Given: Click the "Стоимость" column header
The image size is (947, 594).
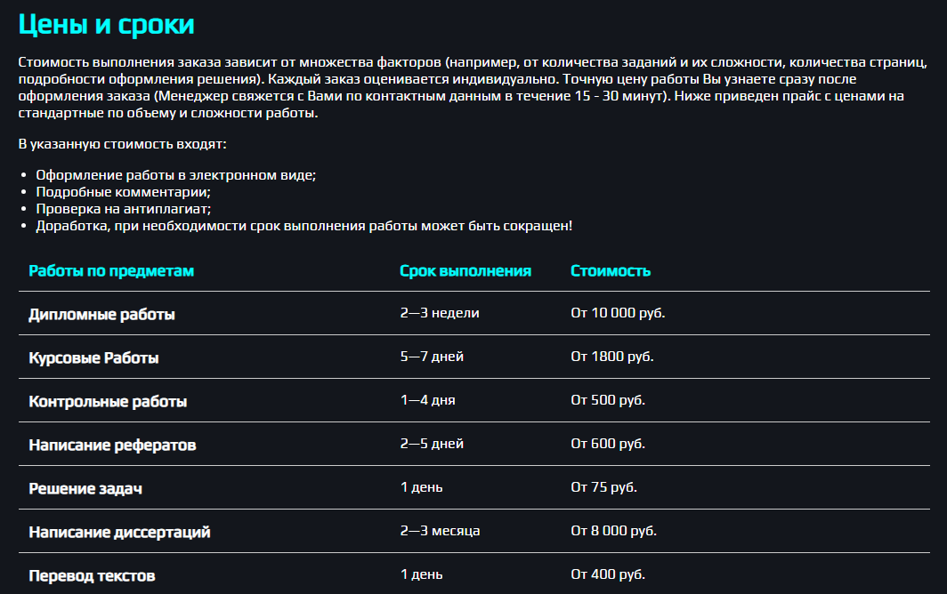Looking at the screenshot, I should click(611, 271).
